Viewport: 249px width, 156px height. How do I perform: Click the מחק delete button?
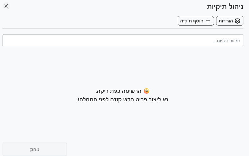tap(35, 149)
